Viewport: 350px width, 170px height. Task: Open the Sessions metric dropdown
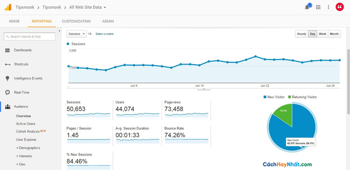click(x=77, y=34)
